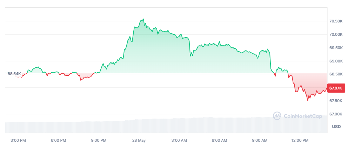Click the 67.50K price axis label

[336, 101]
